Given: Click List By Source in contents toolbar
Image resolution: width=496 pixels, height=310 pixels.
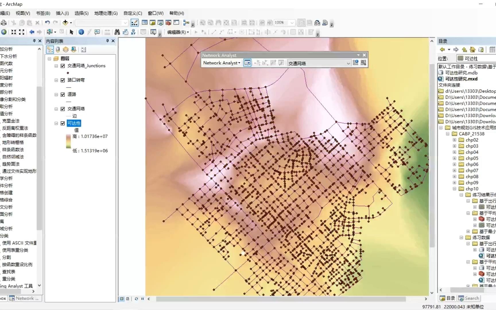Looking at the screenshot, I should click(x=58, y=49).
